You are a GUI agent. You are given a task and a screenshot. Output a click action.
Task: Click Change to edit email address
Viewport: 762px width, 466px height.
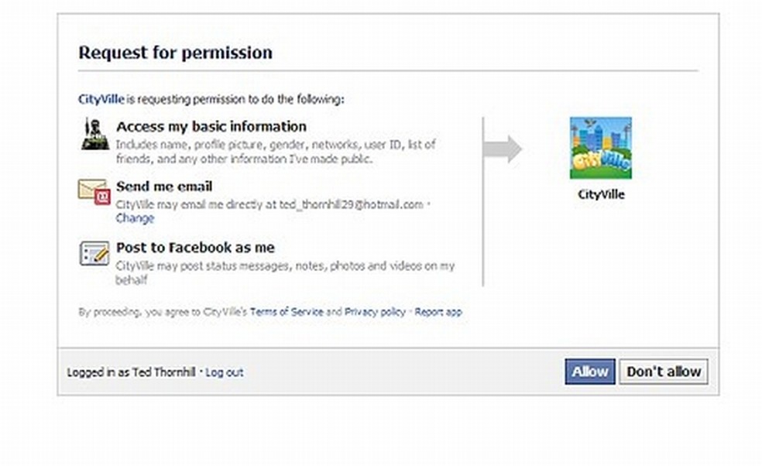[x=135, y=218]
